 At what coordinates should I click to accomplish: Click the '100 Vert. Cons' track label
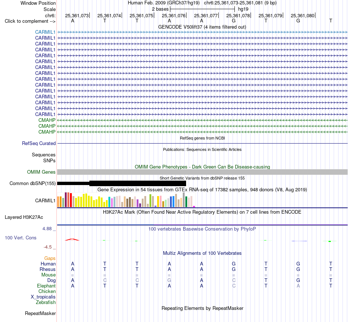coord(21,238)
